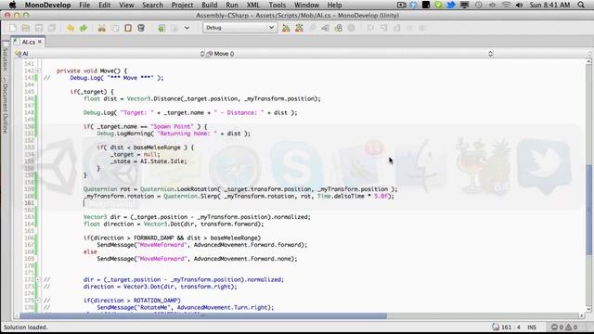594x334 pixels.
Task: Collapse the comment fold at line 175
Action: 38,301
